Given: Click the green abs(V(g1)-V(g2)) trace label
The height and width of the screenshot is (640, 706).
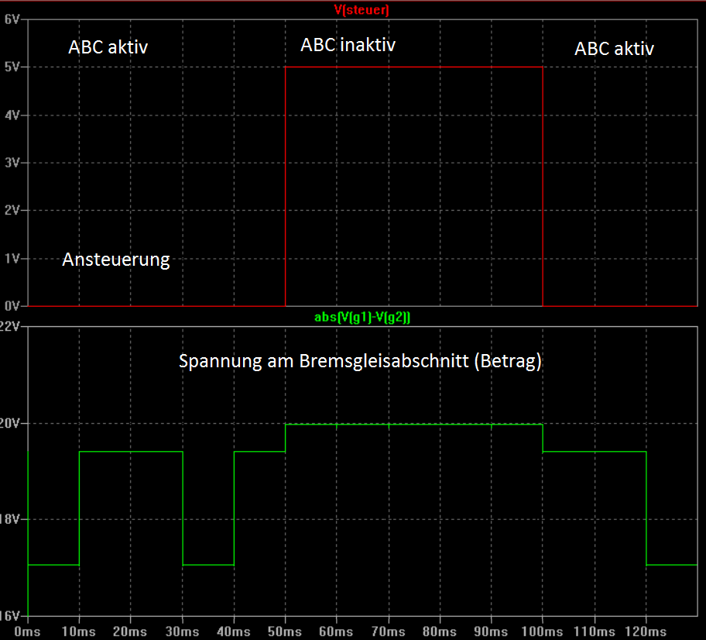Looking at the screenshot, I should (x=362, y=318).
